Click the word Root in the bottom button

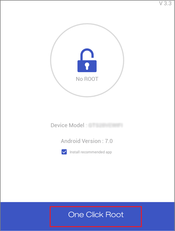point(115,215)
